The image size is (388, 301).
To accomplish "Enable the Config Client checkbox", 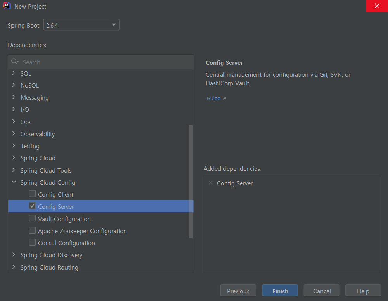I will click(33, 194).
